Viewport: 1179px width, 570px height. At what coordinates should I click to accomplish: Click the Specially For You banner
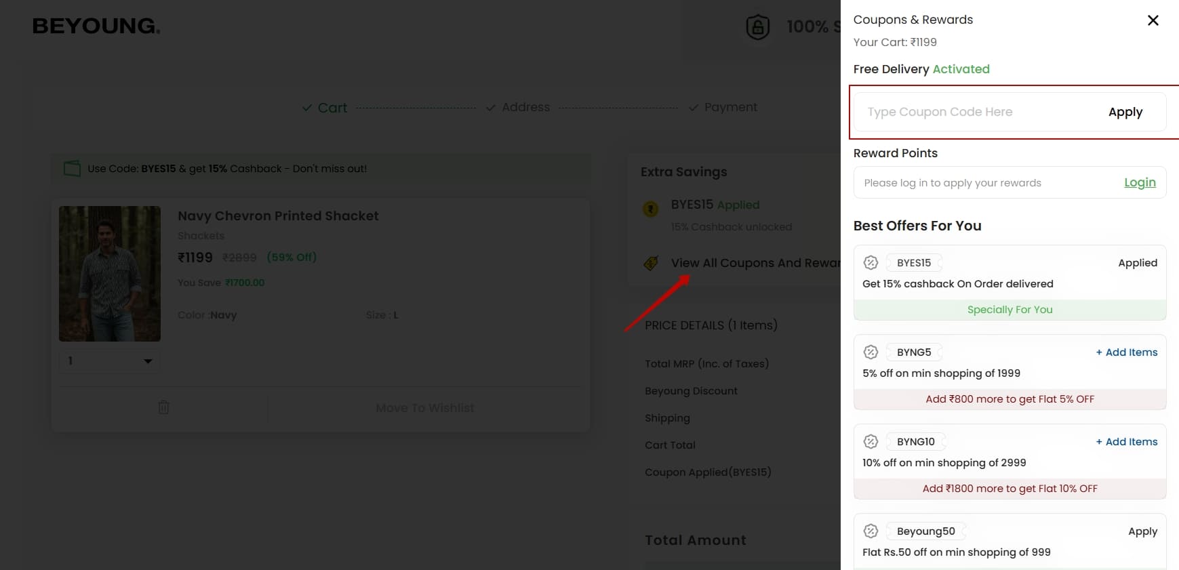pos(1010,310)
